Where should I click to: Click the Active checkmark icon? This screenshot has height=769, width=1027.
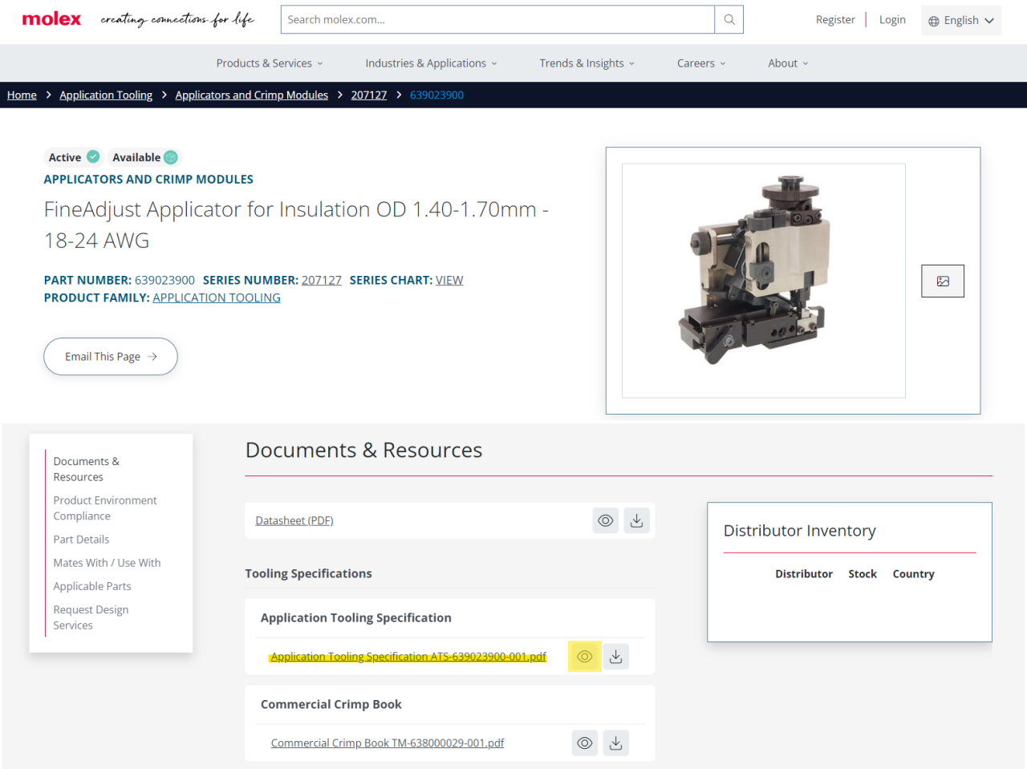click(x=93, y=156)
